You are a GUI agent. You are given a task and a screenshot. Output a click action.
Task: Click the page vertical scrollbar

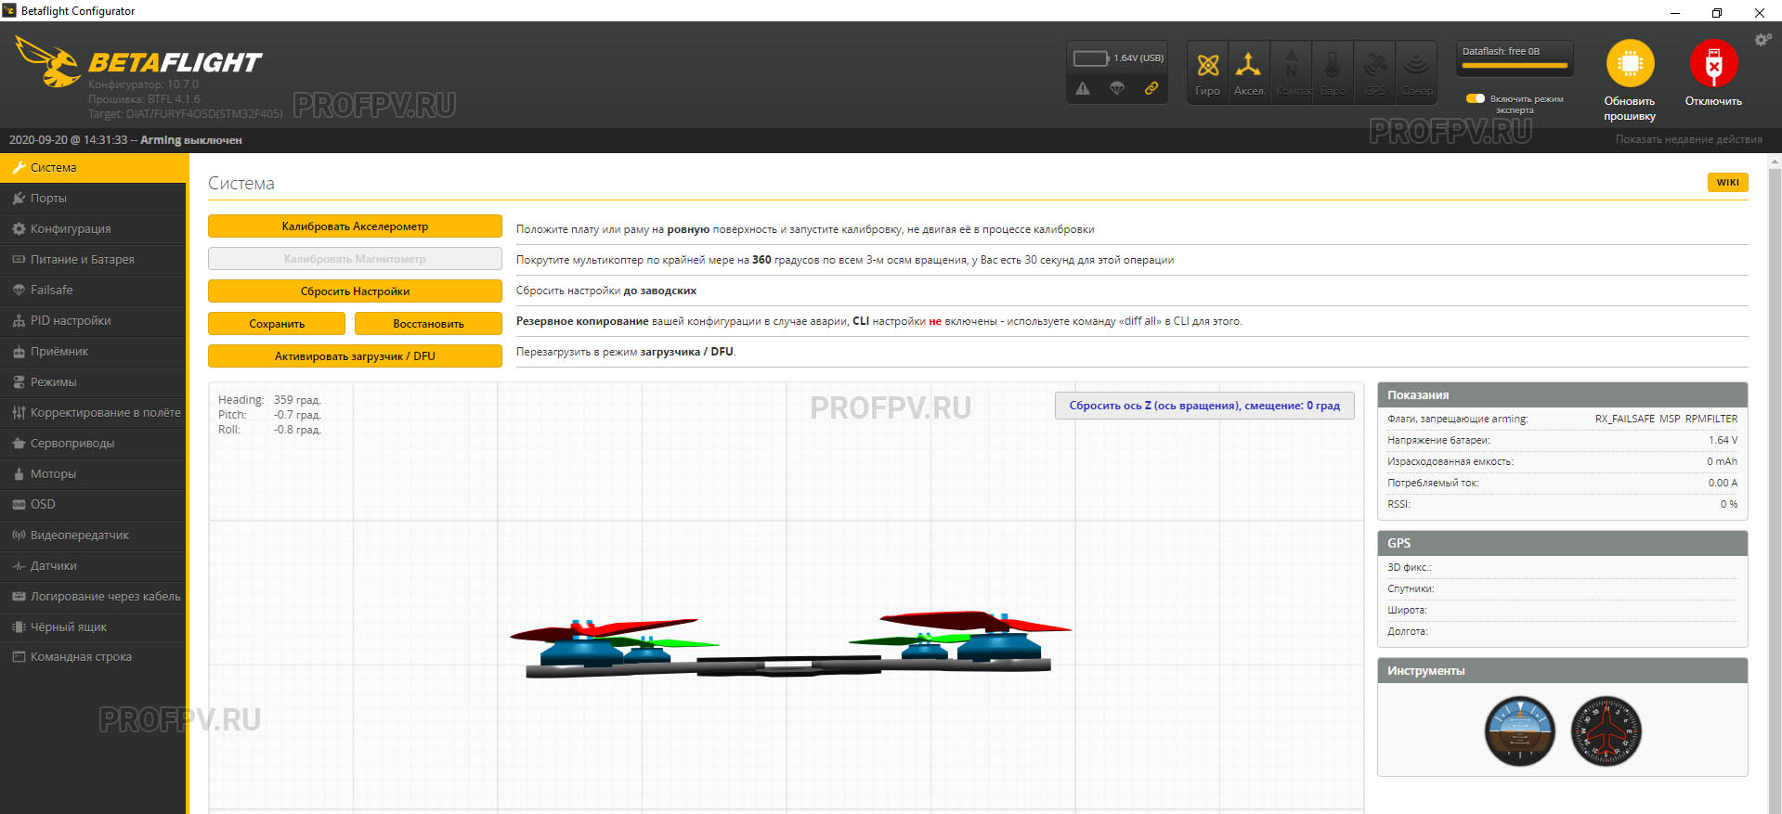point(1775,483)
